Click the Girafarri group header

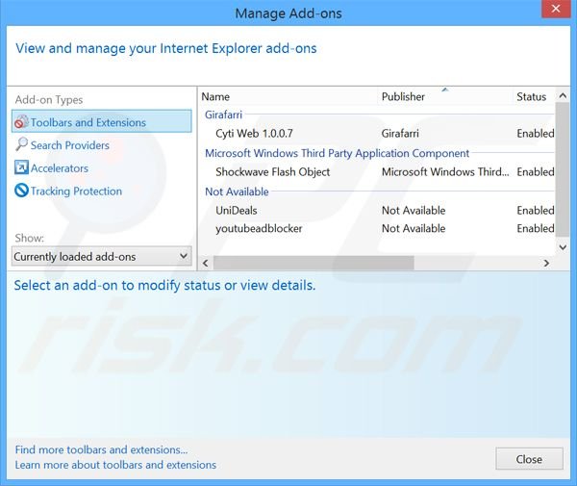point(223,115)
